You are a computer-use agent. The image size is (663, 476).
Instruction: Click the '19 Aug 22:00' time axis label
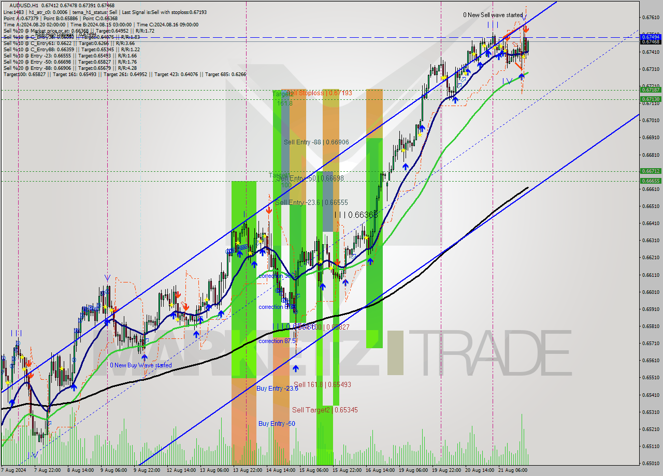(447, 470)
